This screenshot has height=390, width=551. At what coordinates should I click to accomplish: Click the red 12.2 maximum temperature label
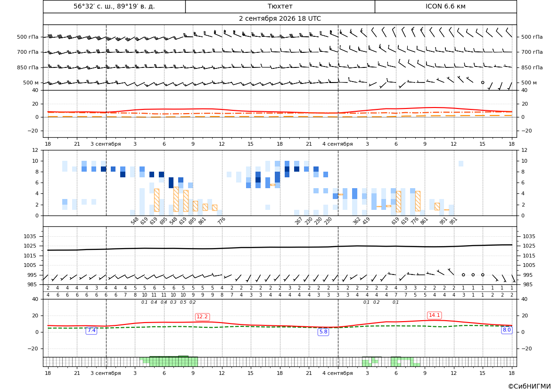[202, 316]
